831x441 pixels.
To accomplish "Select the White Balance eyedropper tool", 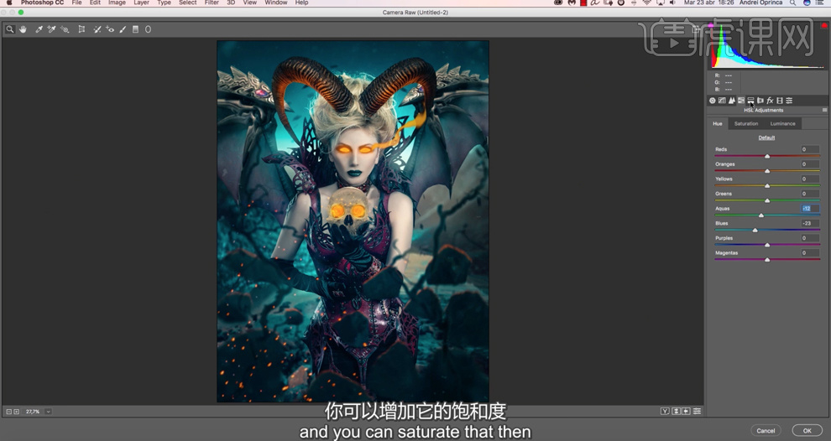I will (39, 29).
